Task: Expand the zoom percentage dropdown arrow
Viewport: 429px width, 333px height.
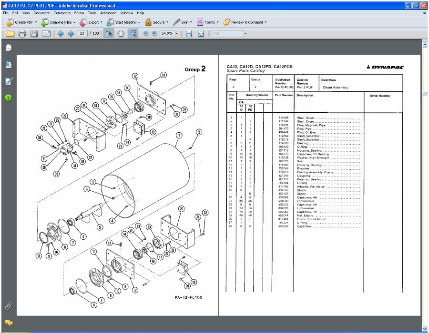Action: [x=177, y=34]
